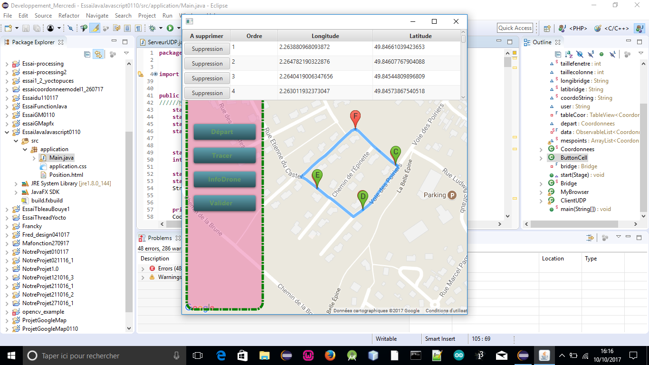Viewport: 649px width, 365px height.
Task: Click in Quick Access field
Action: [515, 28]
